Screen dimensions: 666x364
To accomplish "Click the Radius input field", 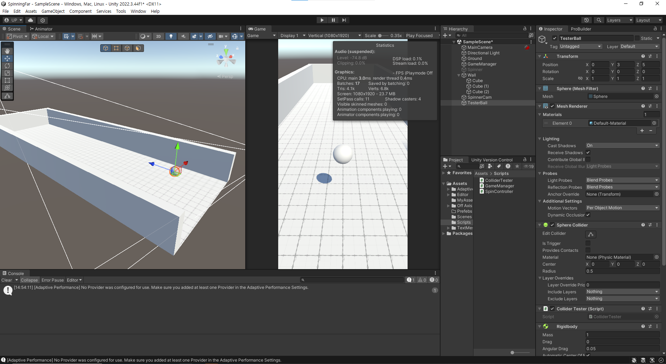I will (x=622, y=271).
